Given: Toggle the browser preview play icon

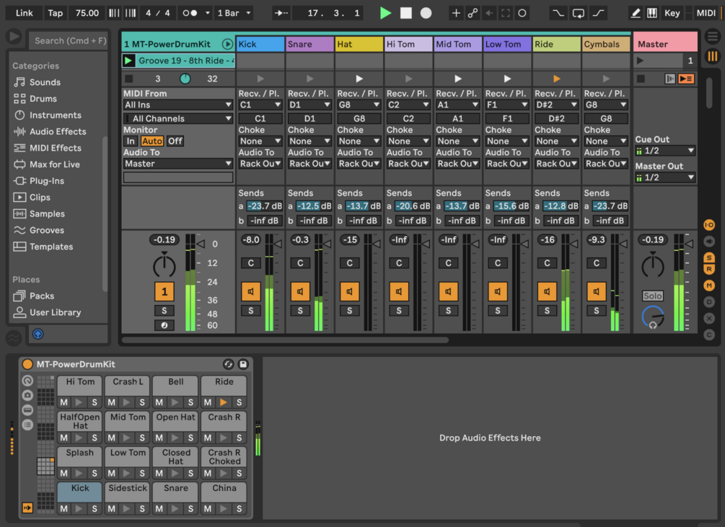Looking at the screenshot, I should [x=14, y=37].
